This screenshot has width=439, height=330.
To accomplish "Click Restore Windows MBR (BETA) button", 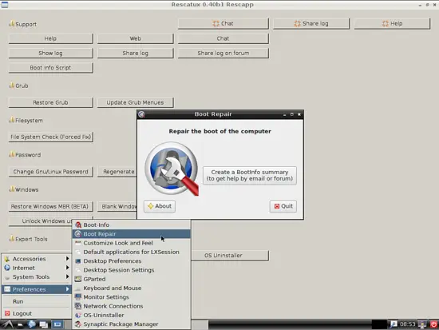I will pyautogui.click(x=50, y=207).
